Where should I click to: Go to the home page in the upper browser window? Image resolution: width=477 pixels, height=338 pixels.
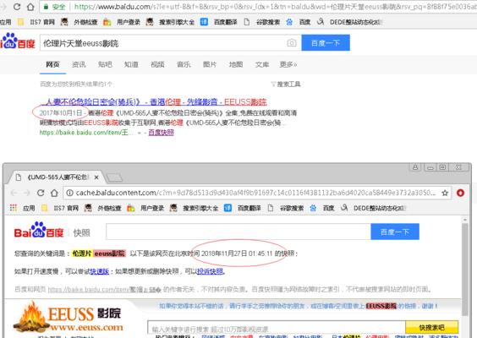point(30,7)
